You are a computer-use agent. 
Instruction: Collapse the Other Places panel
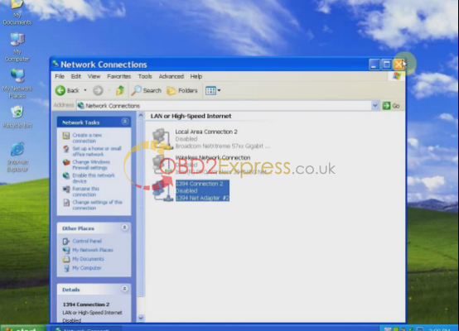point(125,228)
